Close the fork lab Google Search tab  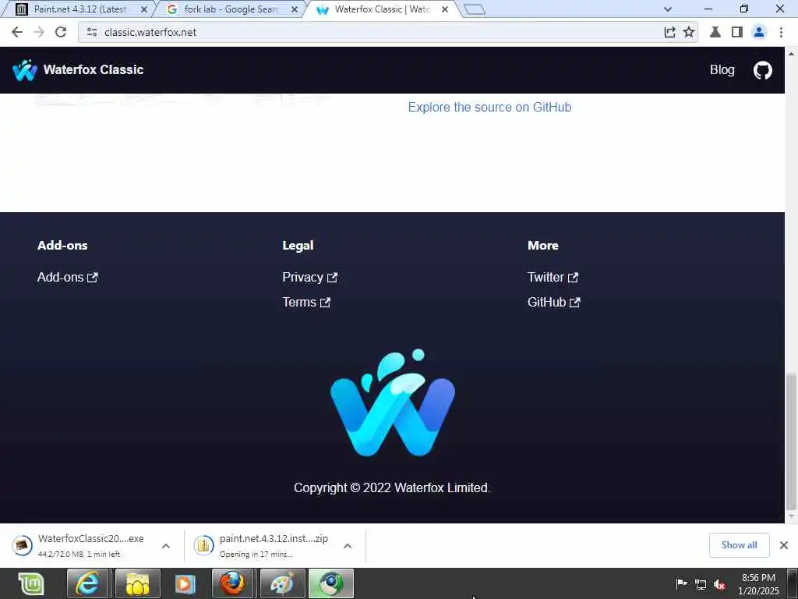tap(294, 9)
